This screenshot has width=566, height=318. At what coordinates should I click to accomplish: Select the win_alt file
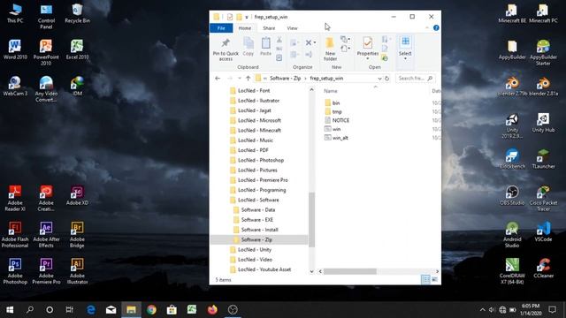(x=336, y=138)
